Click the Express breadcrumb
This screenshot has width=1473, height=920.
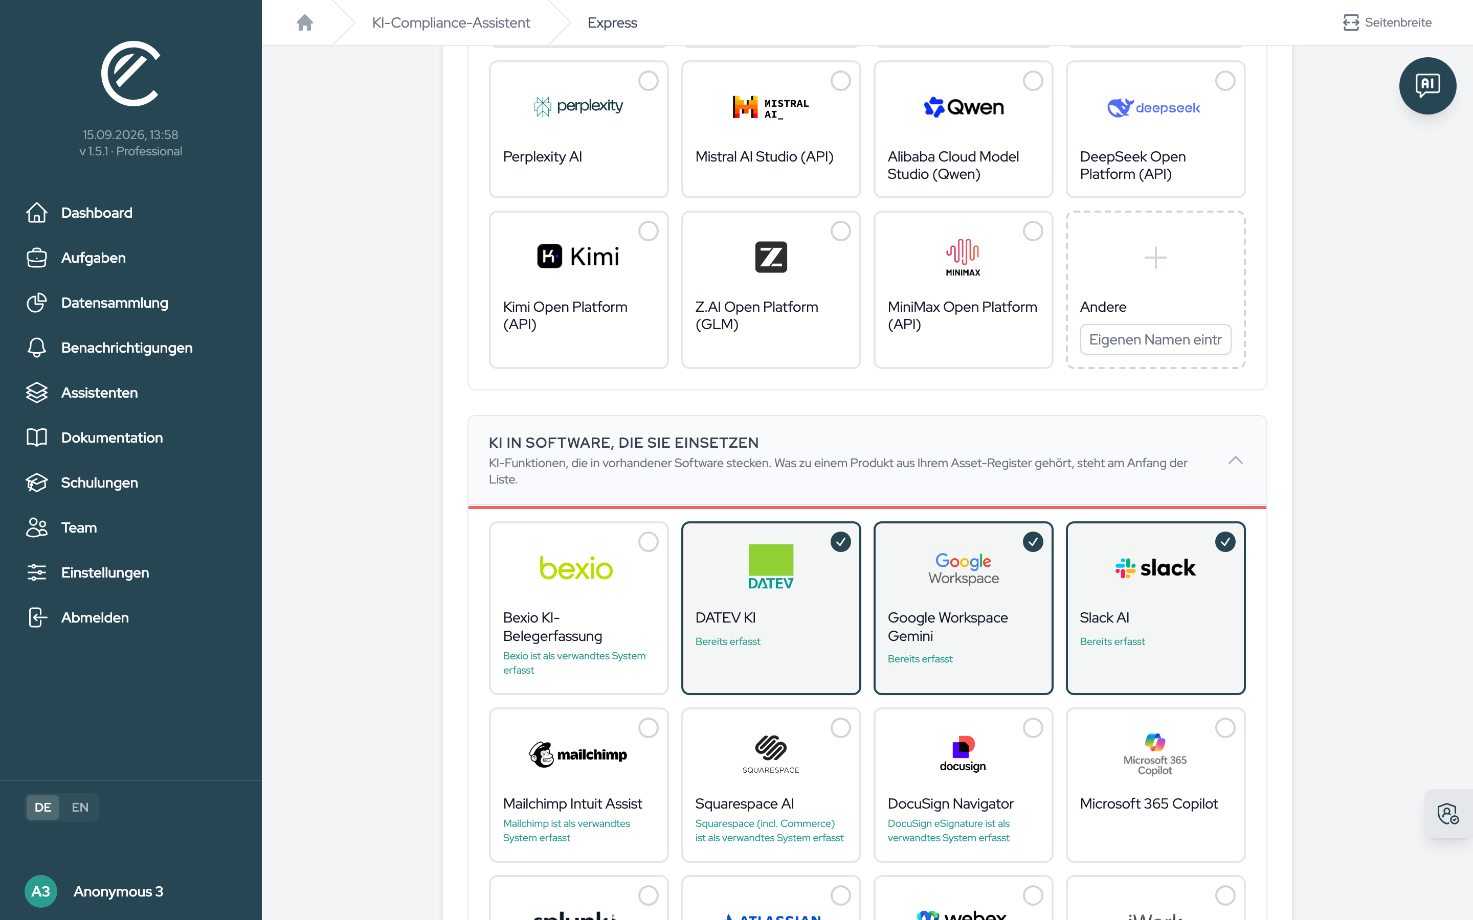[x=612, y=22]
